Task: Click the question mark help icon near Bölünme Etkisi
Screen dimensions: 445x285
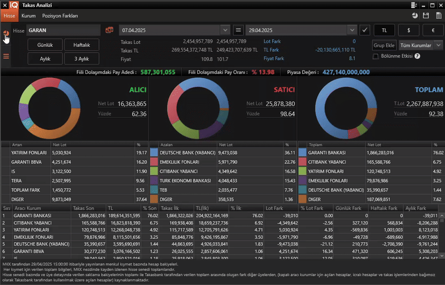Action: tap(417, 56)
